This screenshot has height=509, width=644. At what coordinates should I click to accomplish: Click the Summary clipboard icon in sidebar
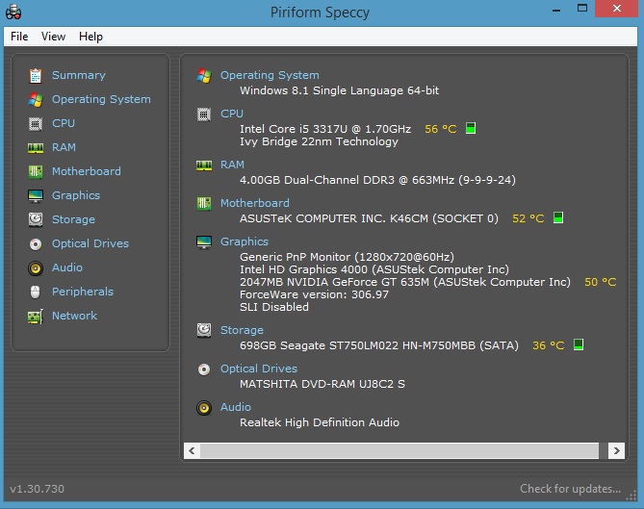tap(36, 75)
